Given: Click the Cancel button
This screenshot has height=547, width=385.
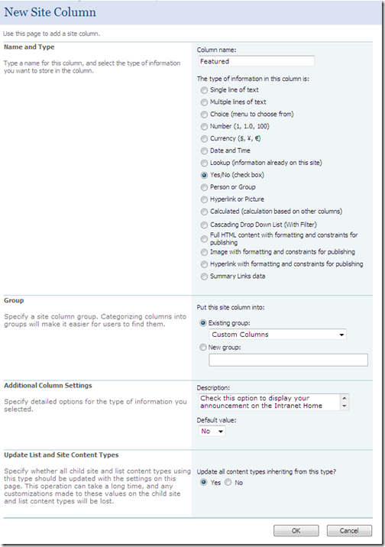Looking at the screenshot, I should point(349,531).
